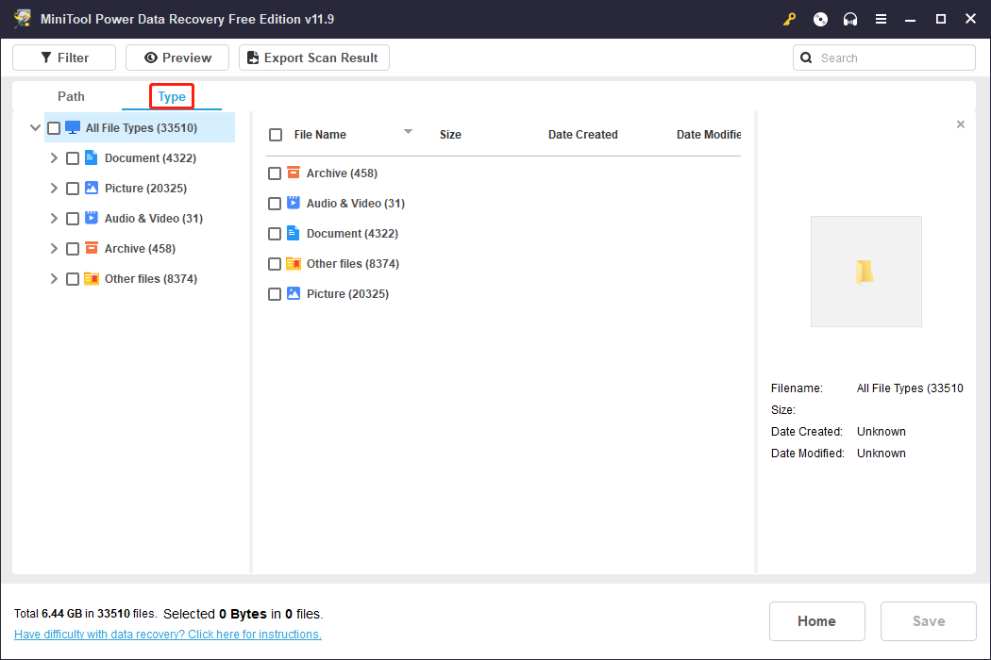Click the Picture icon in tree panel
The height and width of the screenshot is (660, 991).
pyautogui.click(x=92, y=189)
